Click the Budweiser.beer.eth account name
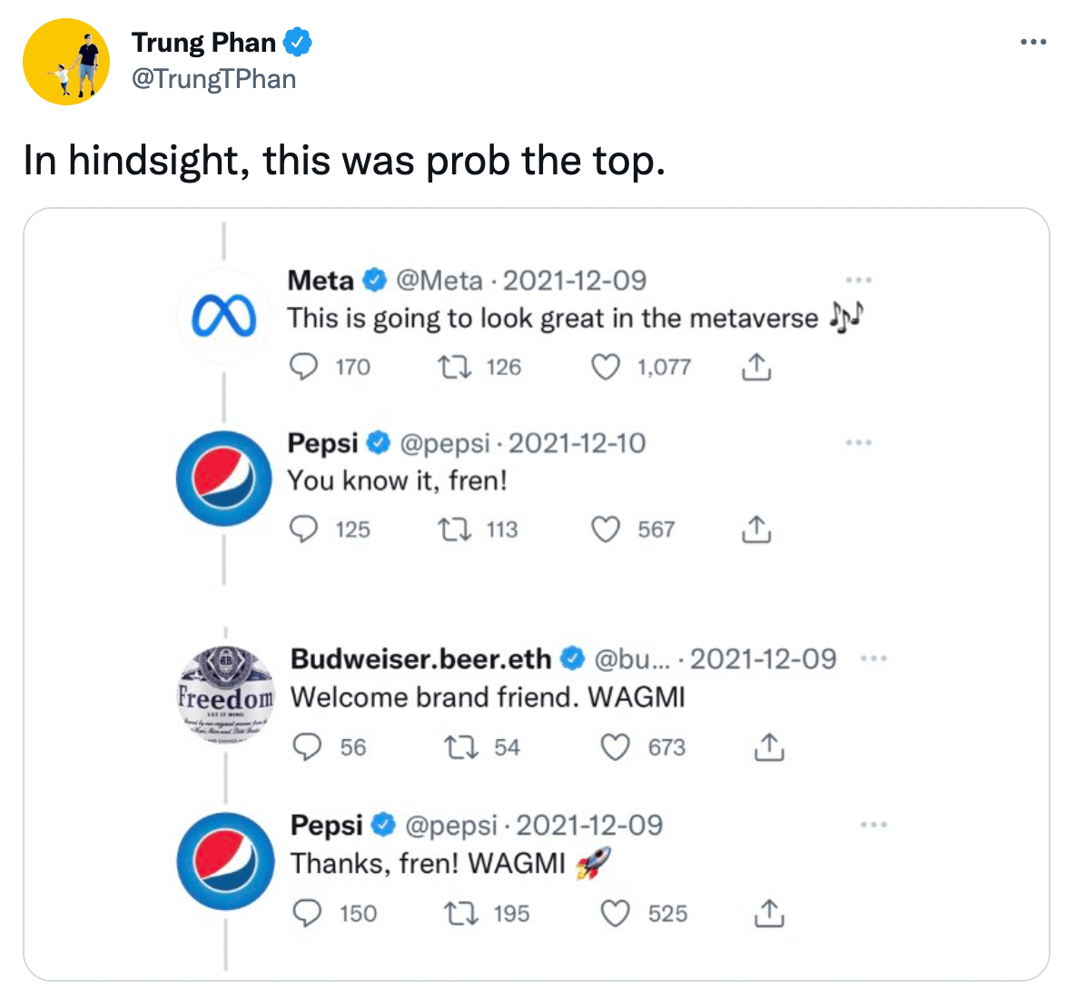 point(420,658)
